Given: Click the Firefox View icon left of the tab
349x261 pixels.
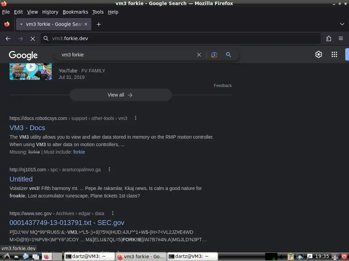Looking at the screenshot, I should (7, 24).
